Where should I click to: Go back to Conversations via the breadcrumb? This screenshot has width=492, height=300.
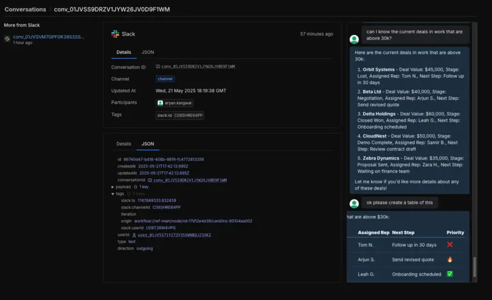(25, 9)
